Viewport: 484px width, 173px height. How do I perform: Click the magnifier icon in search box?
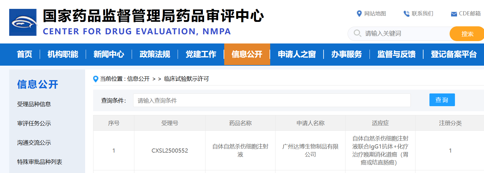pos(357,33)
